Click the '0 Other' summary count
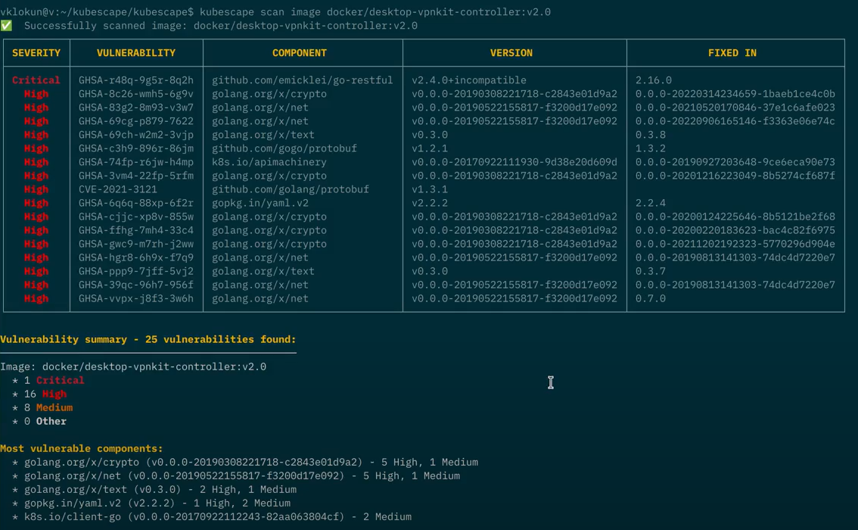Image resolution: width=858 pixels, height=530 pixels. click(x=45, y=422)
